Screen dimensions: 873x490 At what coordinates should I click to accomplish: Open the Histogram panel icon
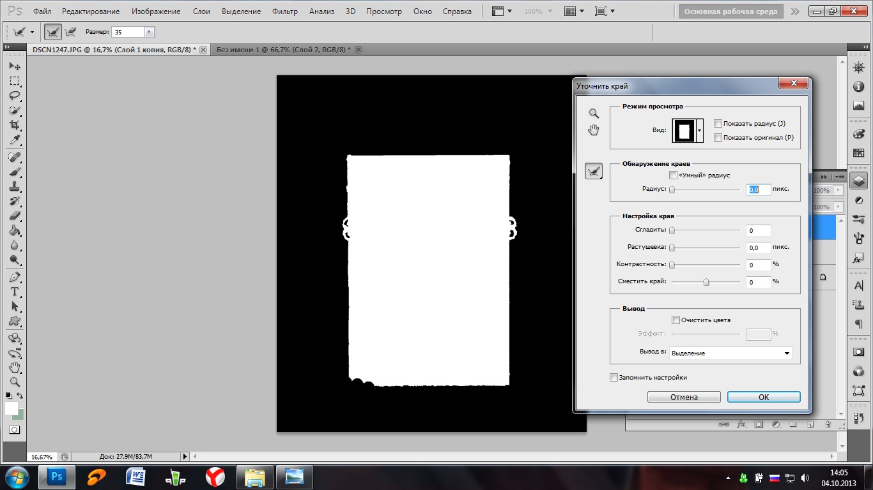tap(858, 105)
